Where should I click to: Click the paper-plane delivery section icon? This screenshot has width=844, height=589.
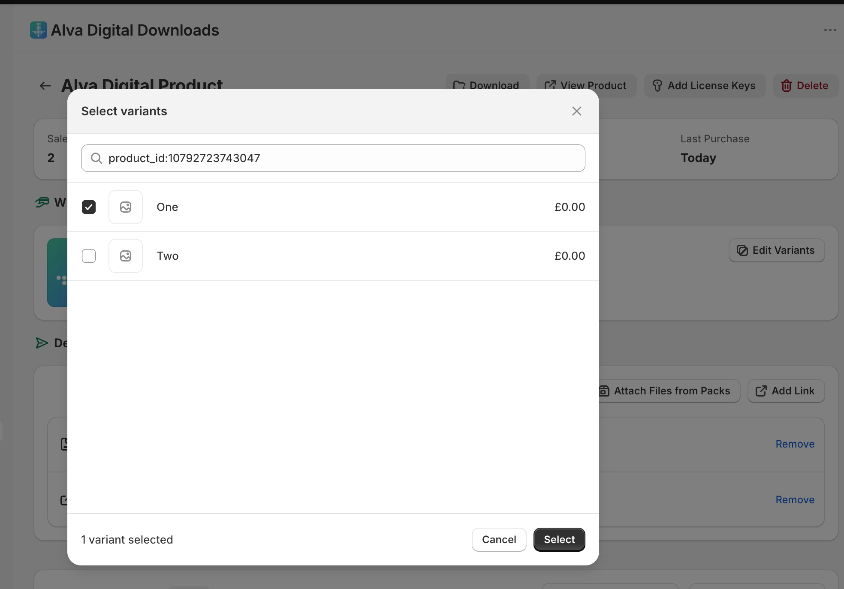pyautogui.click(x=42, y=343)
